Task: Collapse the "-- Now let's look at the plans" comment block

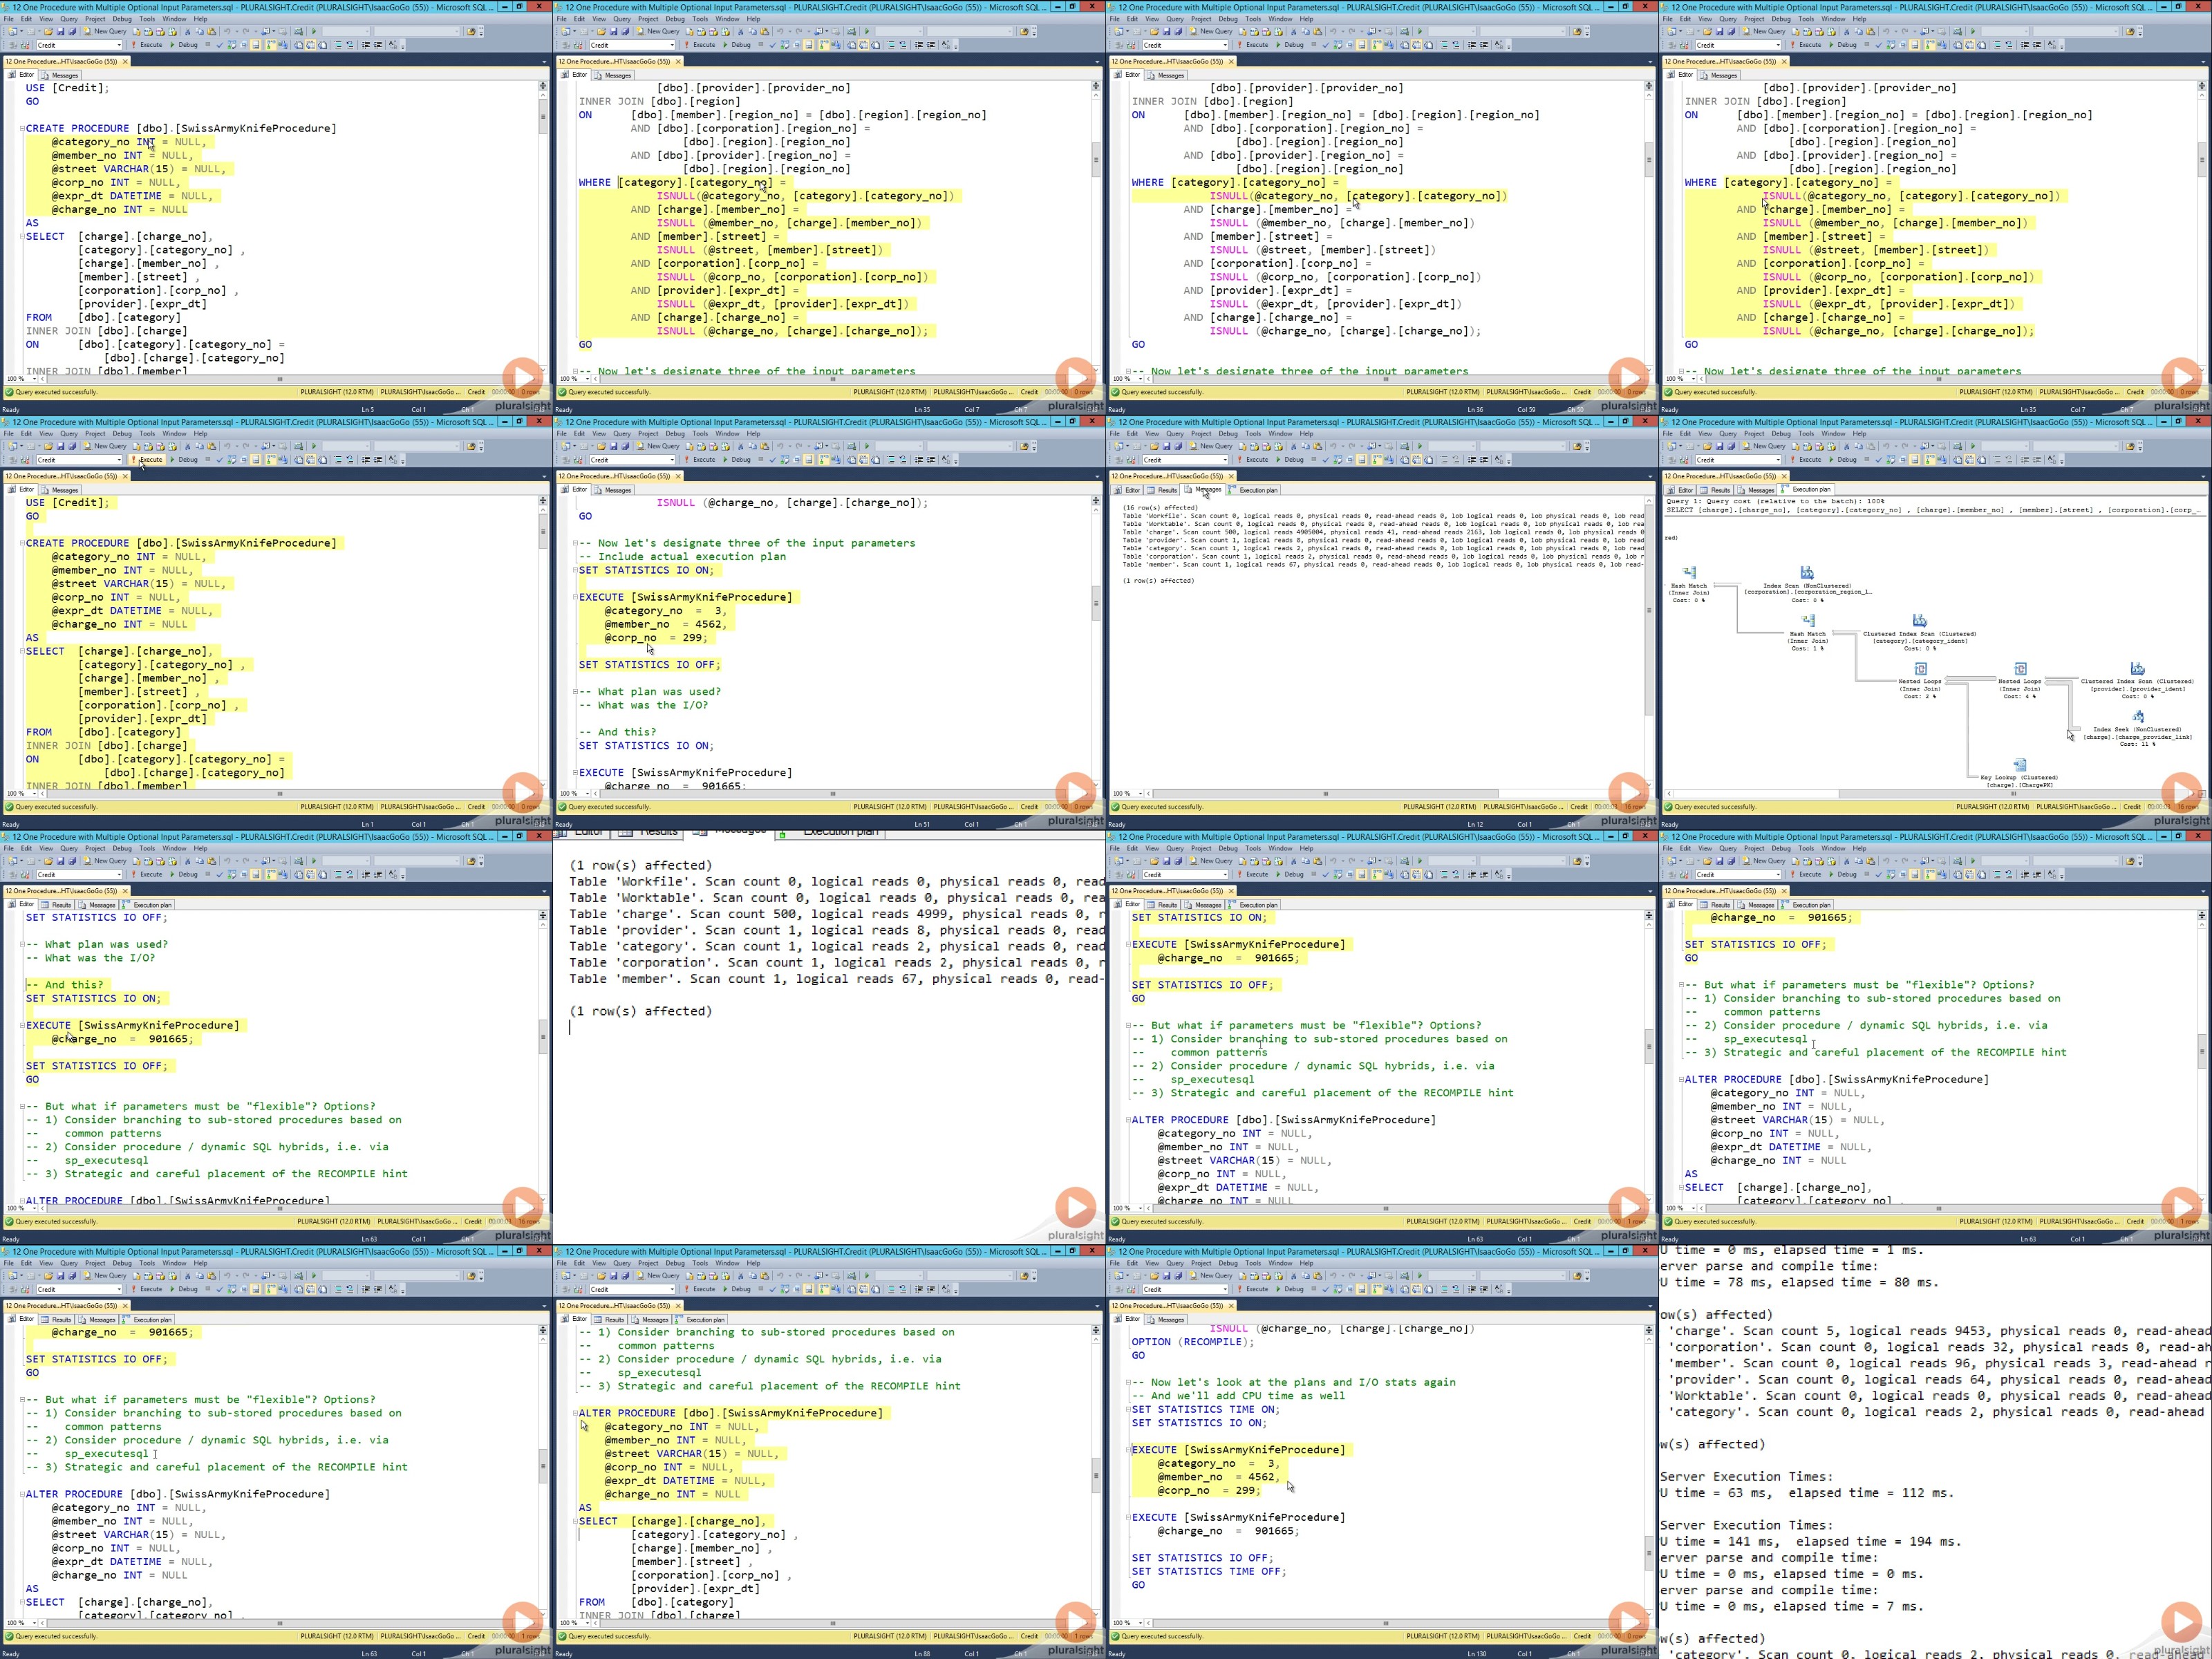Action: click(x=1129, y=1382)
